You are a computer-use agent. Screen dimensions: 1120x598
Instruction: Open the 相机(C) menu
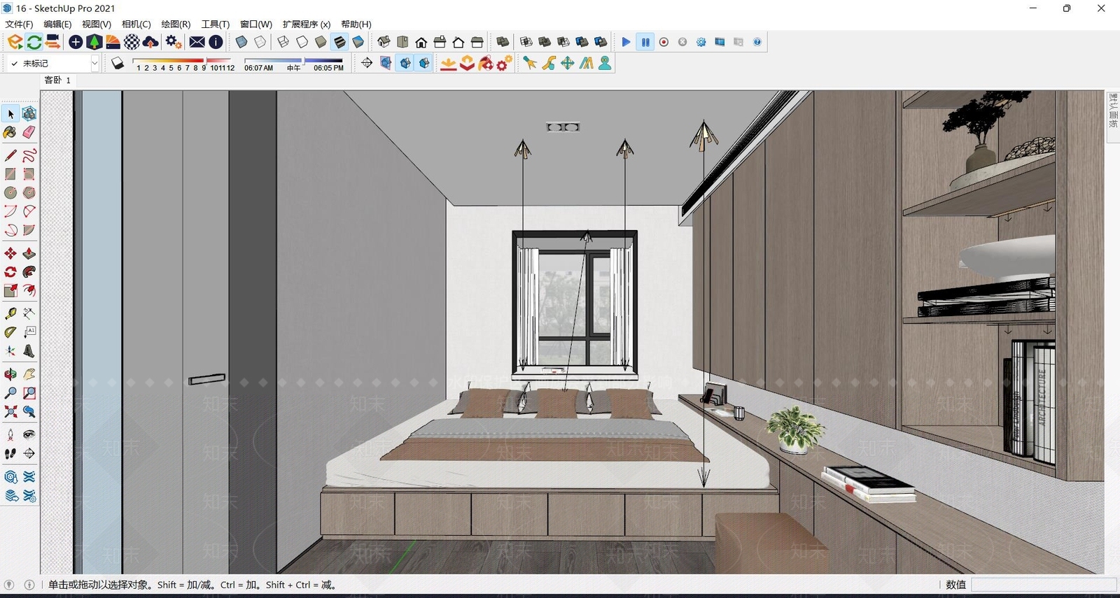tap(136, 24)
